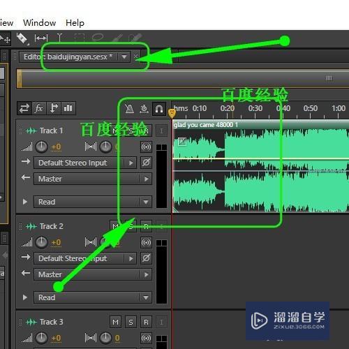Adjust Track 2 volume knob

coord(41,242)
